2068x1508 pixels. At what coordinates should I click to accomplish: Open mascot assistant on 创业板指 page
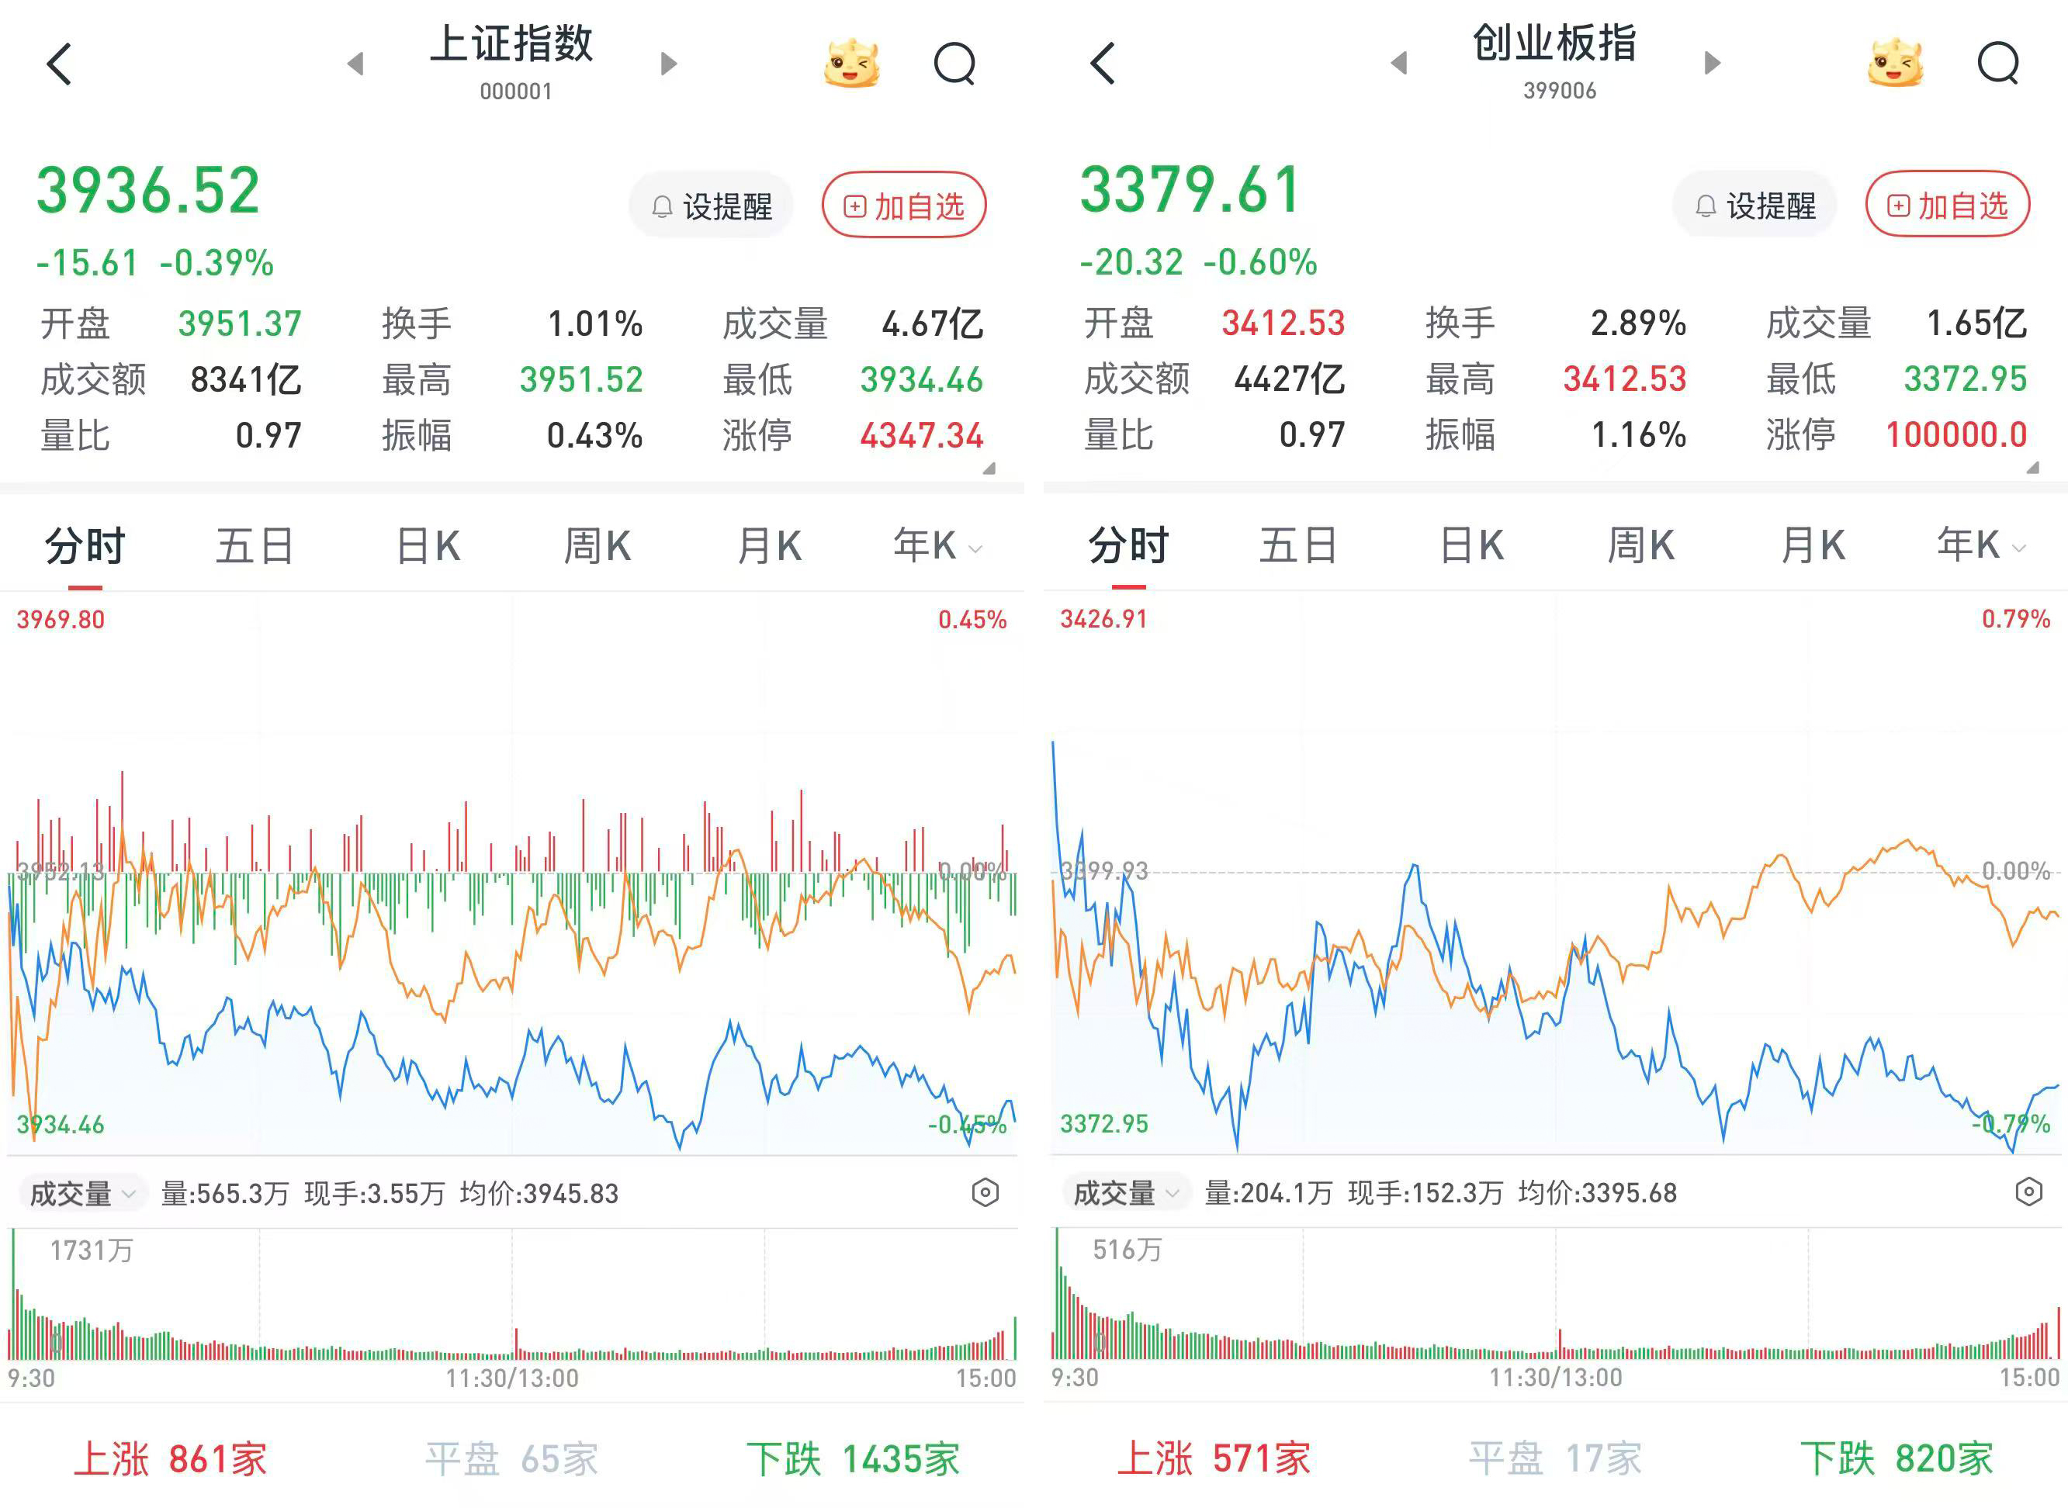(x=1894, y=63)
